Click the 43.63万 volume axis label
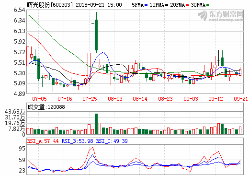This screenshot has width=249, height=175. [x=15, y=112]
